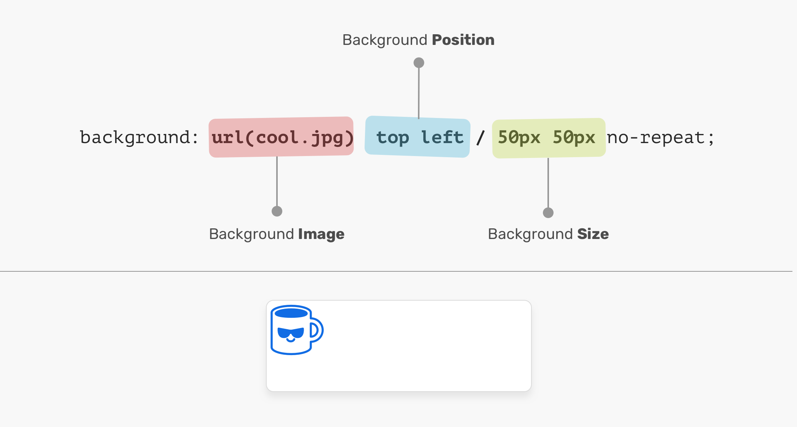Click the blue top left highlight
Viewport: 797px width, 427px height.
418,137
